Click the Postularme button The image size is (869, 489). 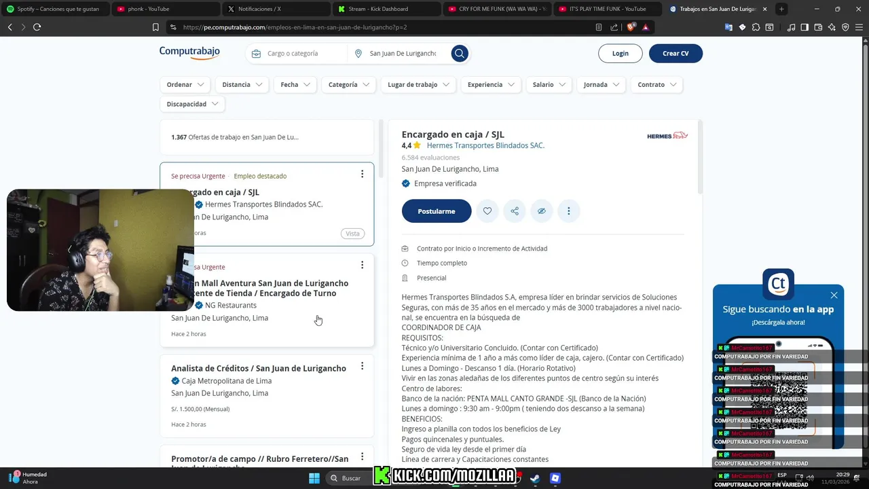(x=437, y=211)
